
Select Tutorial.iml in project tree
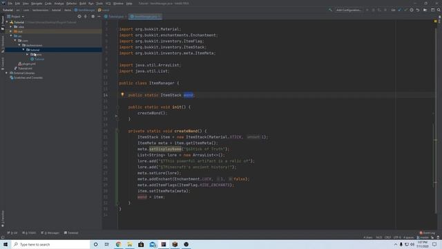23,68
